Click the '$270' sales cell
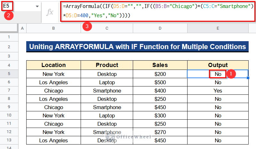The image size is (256, 149). click(160, 132)
